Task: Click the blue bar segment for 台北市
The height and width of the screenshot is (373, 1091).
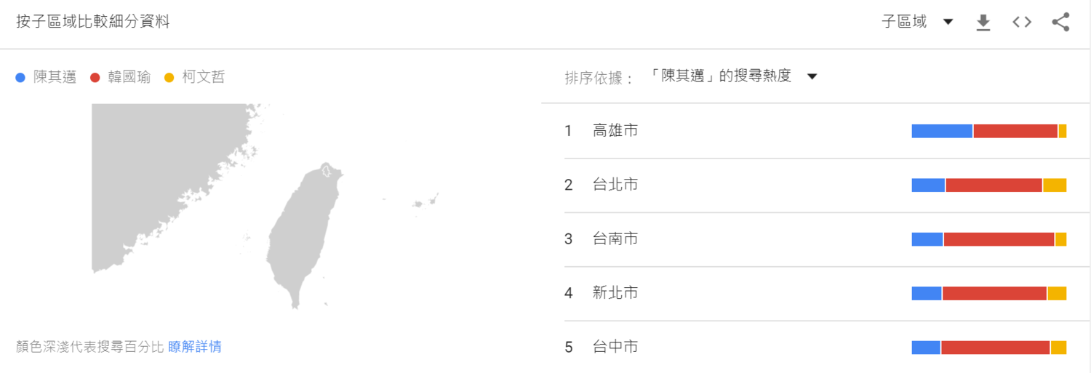Action: pyautogui.click(x=928, y=185)
